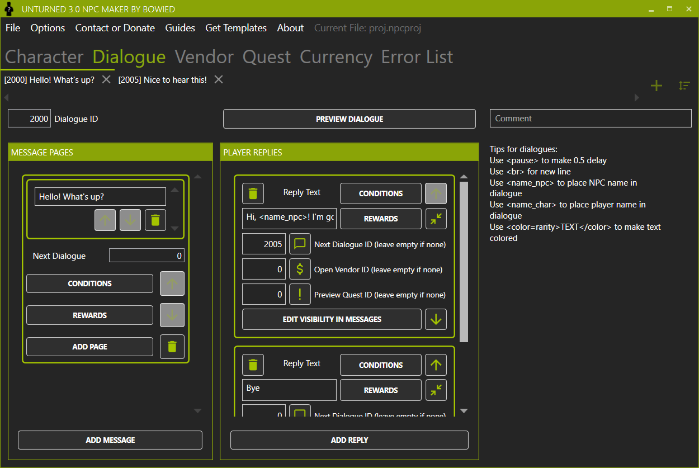This screenshot has height=468, width=699.
Task: Move 'Hello! What's up?' page up
Action: 105,220
